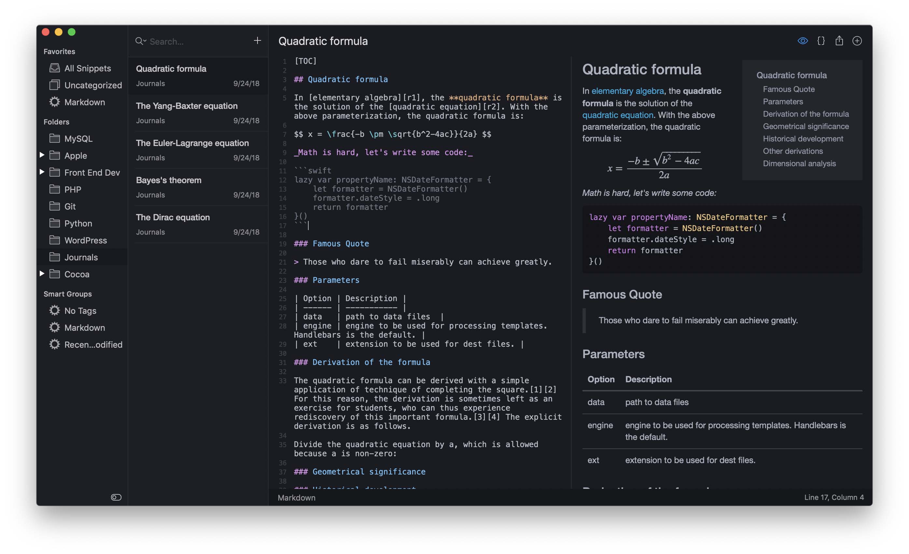
Task: Open the share icon in toolbar
Action: [839, 40]
